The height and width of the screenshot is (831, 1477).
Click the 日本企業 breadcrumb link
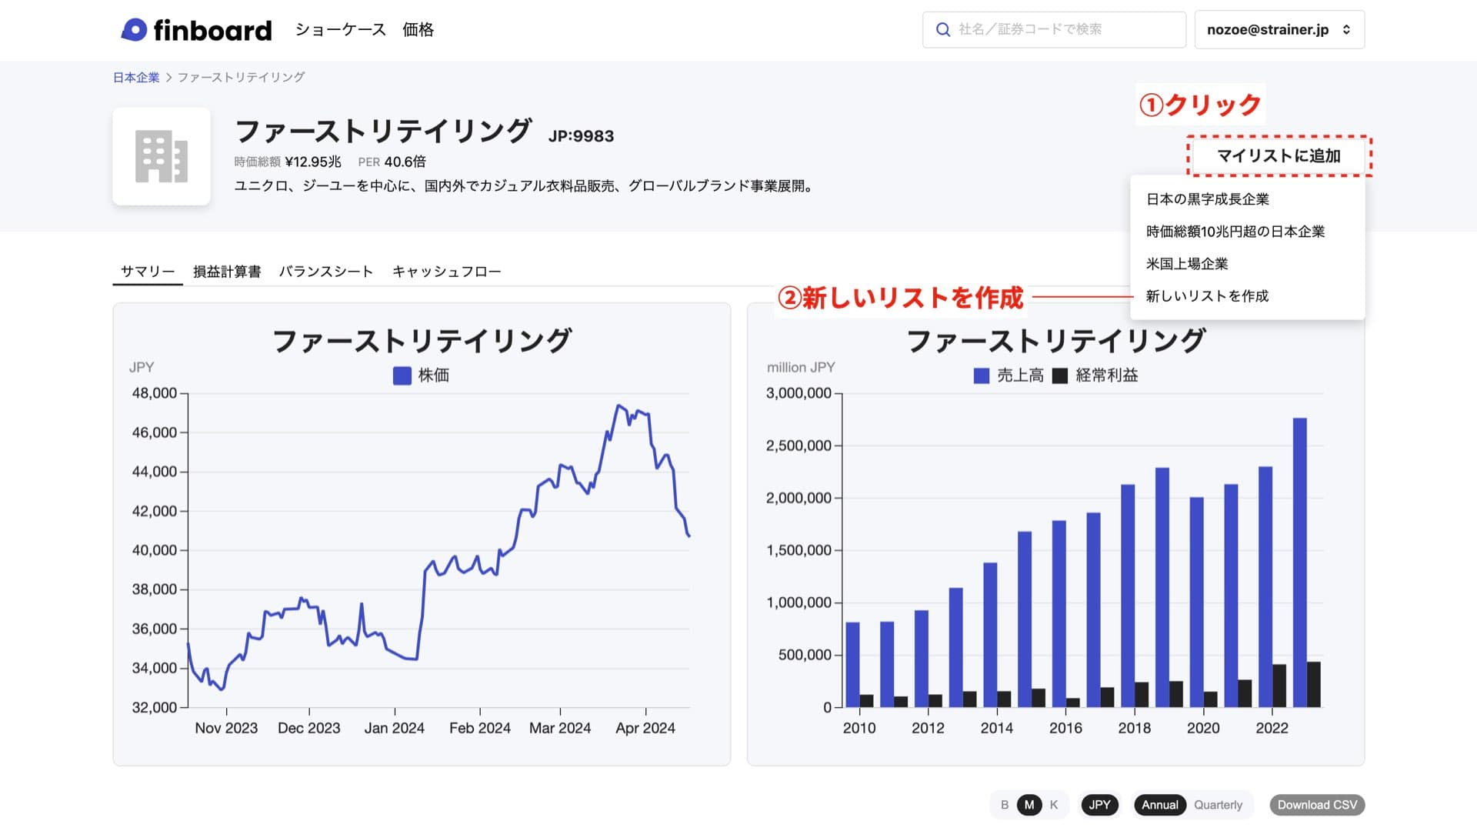click(136, 78)
